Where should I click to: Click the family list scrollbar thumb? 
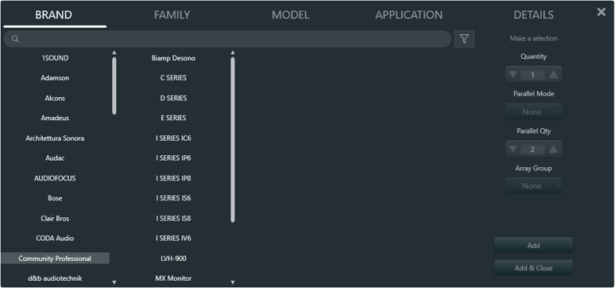coord(233,140)
